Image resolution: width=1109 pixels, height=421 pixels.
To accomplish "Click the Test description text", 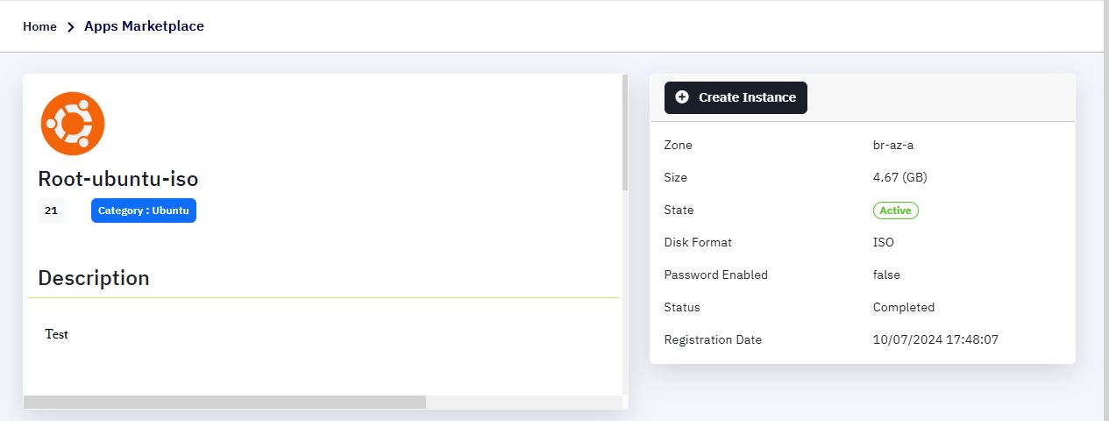I will pos(56,334).
